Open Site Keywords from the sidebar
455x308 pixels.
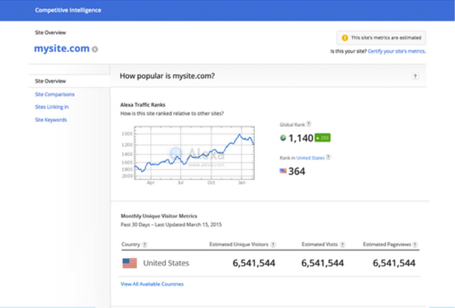pyautogui.click(x=51, y=120)
